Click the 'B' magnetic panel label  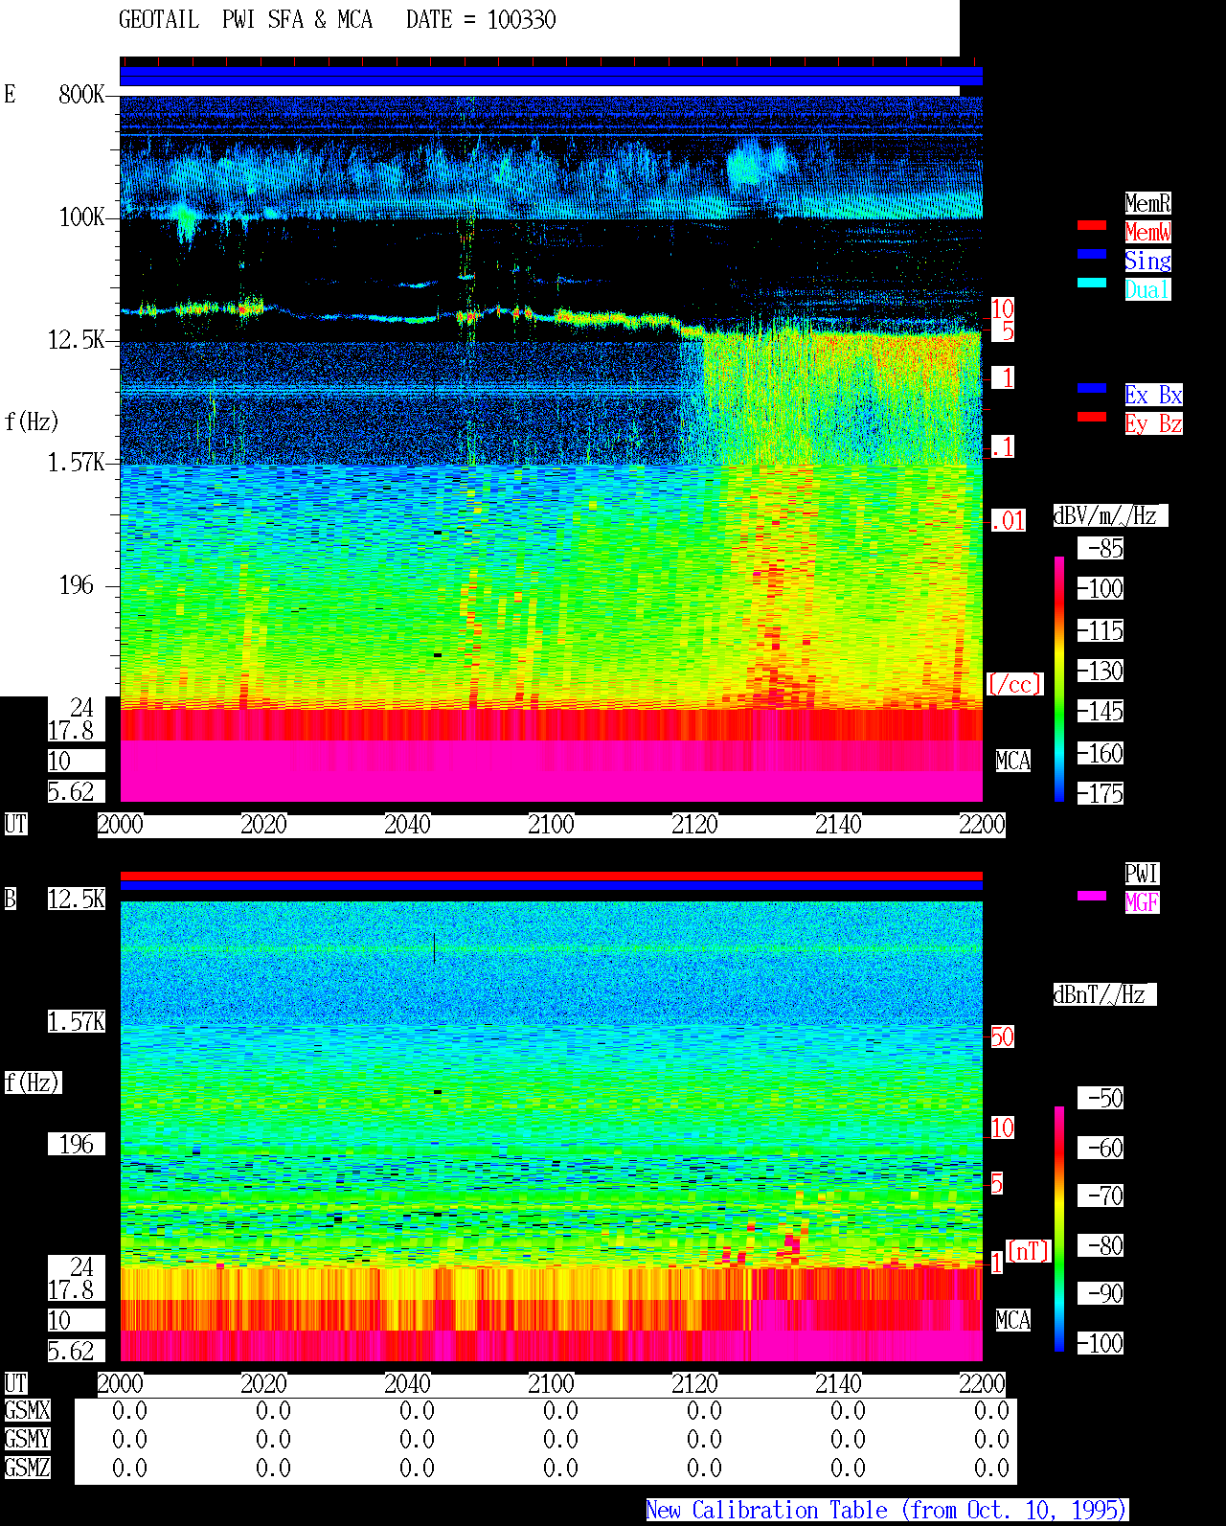tap(11, 899)
